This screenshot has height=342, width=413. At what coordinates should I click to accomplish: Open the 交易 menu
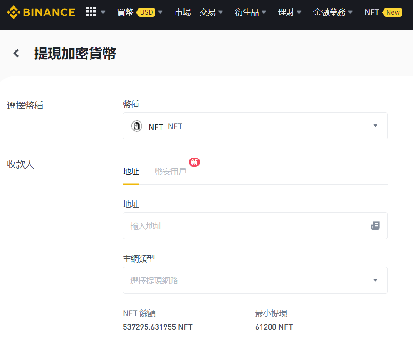click(207, 12)
